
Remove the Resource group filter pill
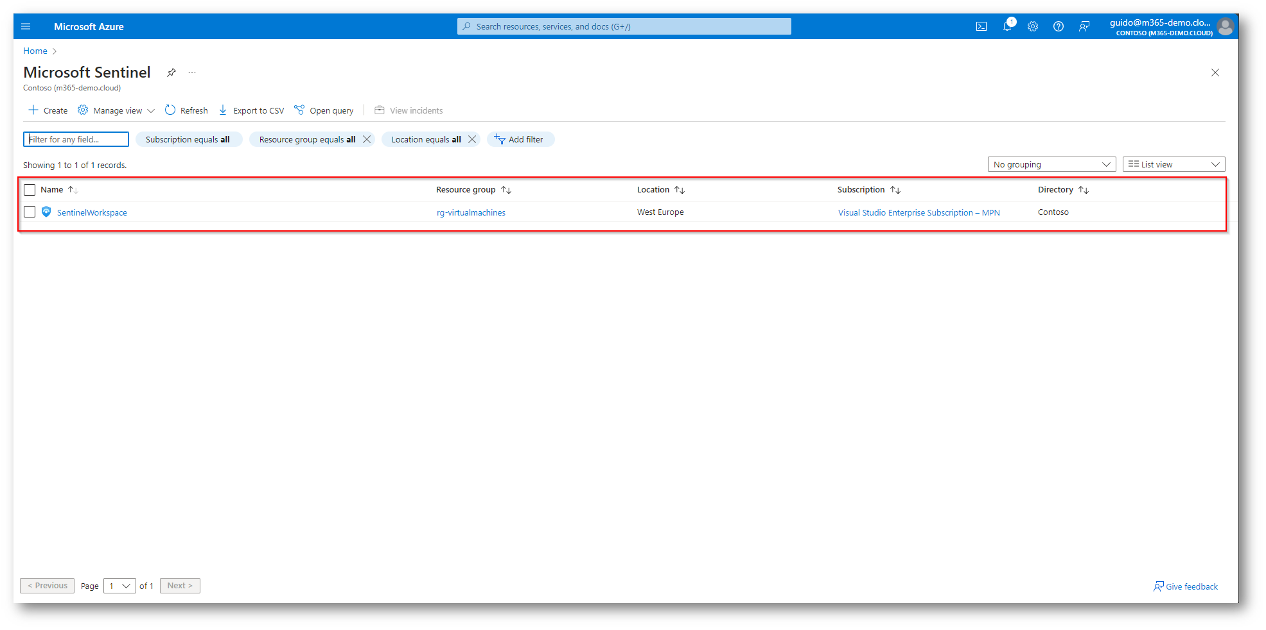367,139
